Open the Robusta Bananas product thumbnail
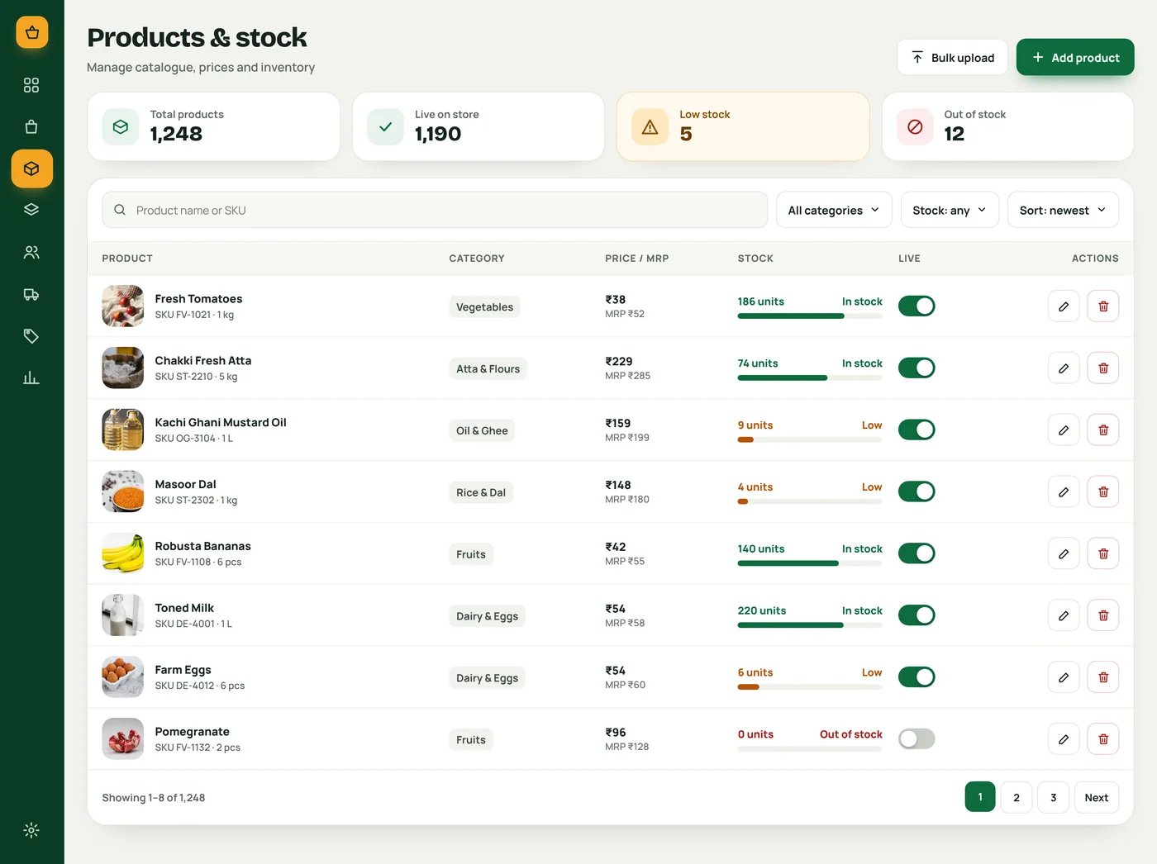The width and height of the screenshot is (1157, 864). click(123, 553)
